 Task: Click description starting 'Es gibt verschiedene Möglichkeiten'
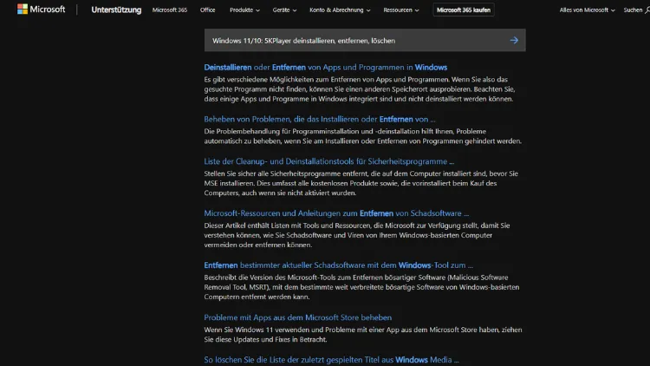coord(360,89)
